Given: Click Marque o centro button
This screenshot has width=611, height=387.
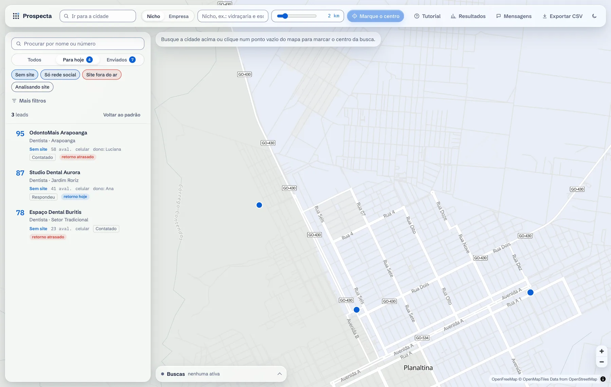Looking at the screenshot, I should [x=375, y=16].
